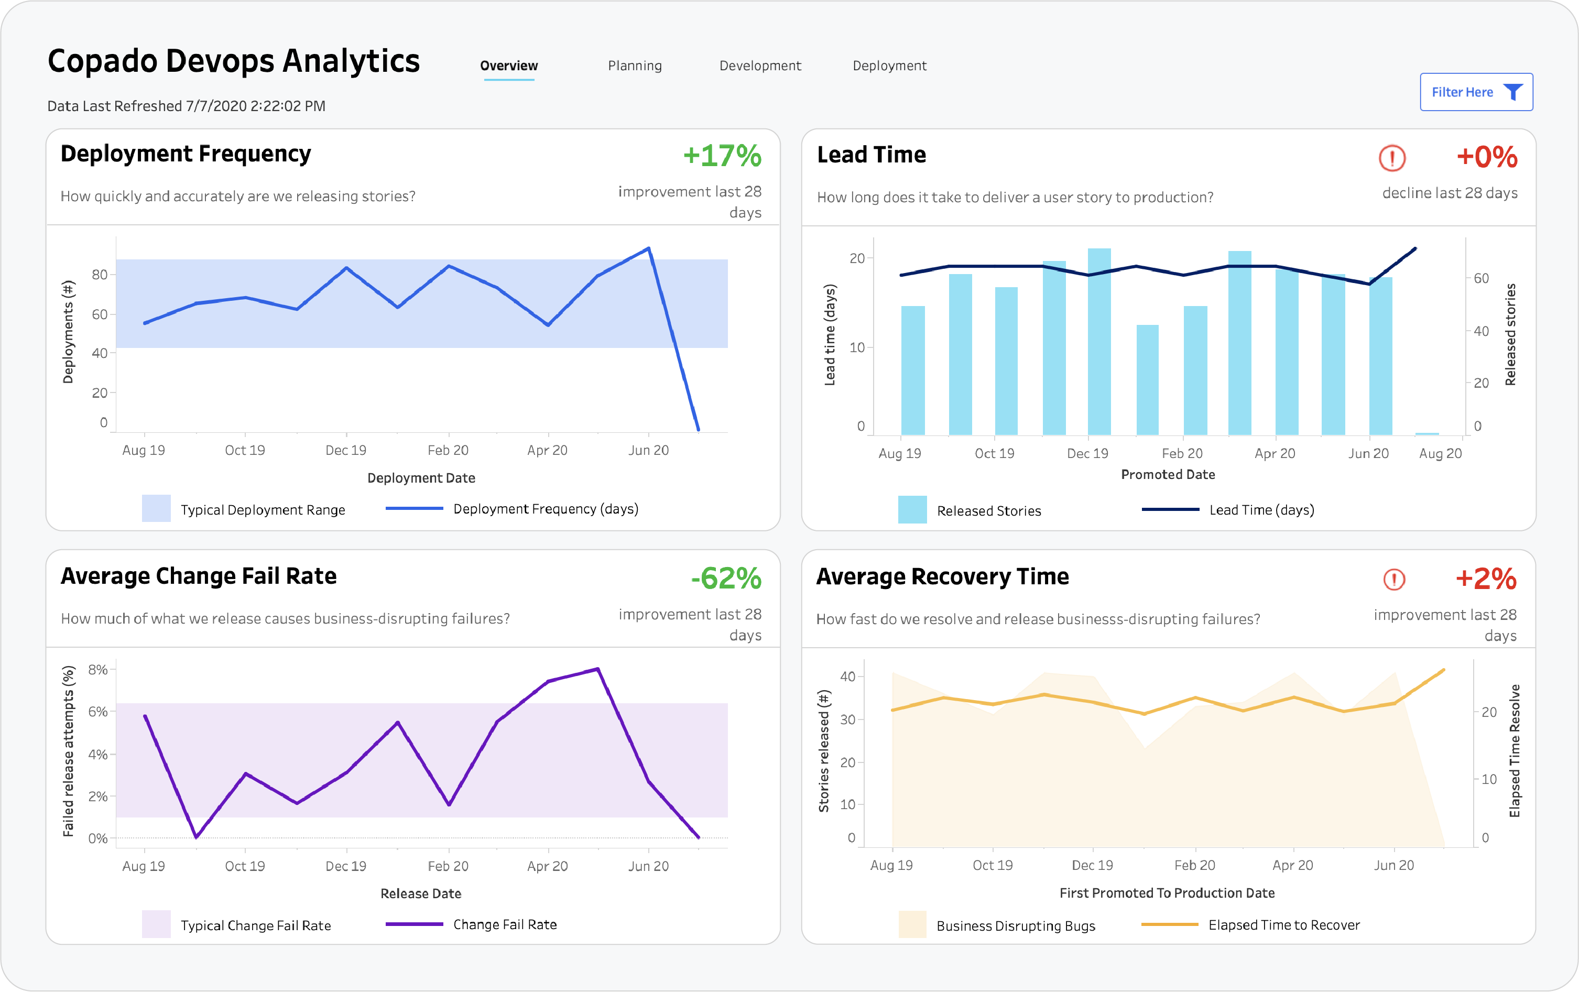Click the May 20 peak of fail rate
This screenshot has height=992, width=1579.
click(x=598, y=669)
